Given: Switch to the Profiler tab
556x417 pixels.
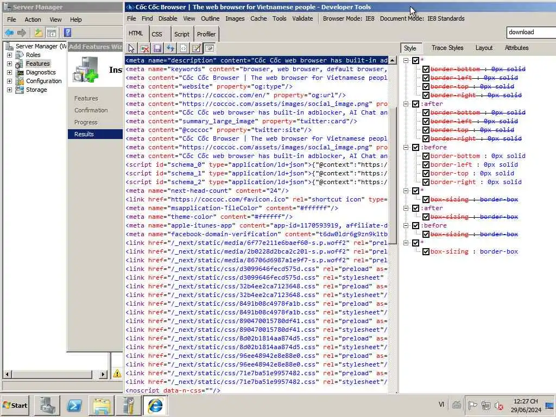Looking at the screenshot, I should coord(206,34).
